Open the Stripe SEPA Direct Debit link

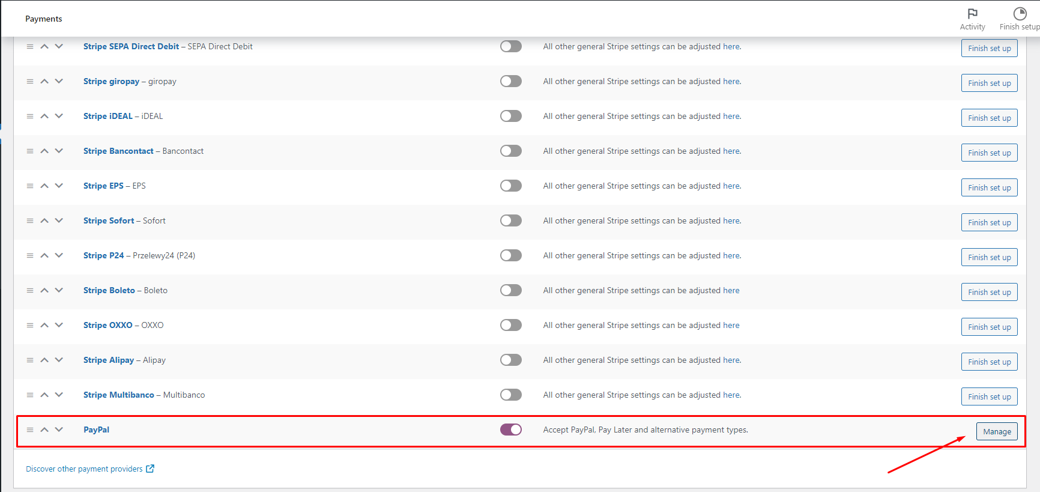pyautogui.click(x=131, y=46)
